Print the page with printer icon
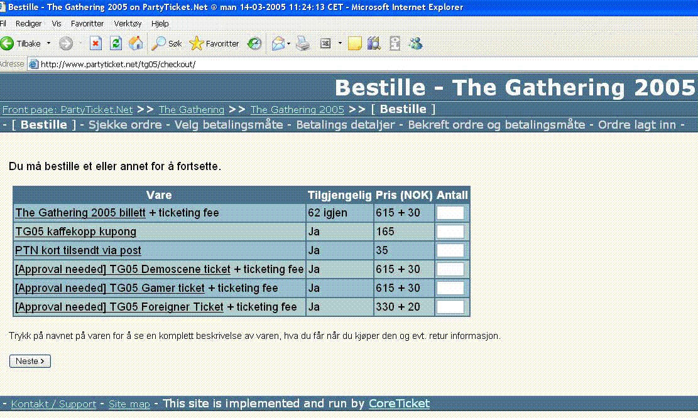Screen dimensions: 698x418 [303, 43]
